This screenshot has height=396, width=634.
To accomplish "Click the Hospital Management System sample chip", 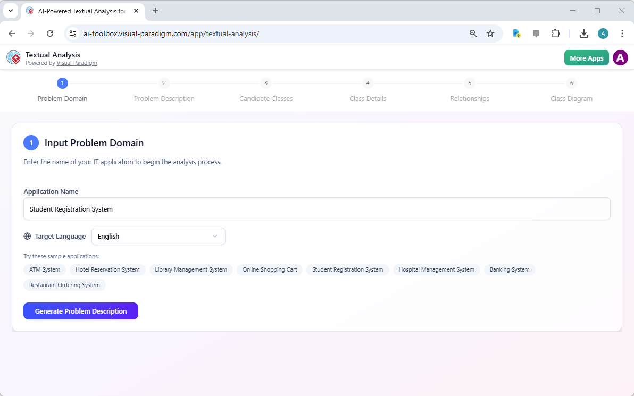I will click(436, 269).
